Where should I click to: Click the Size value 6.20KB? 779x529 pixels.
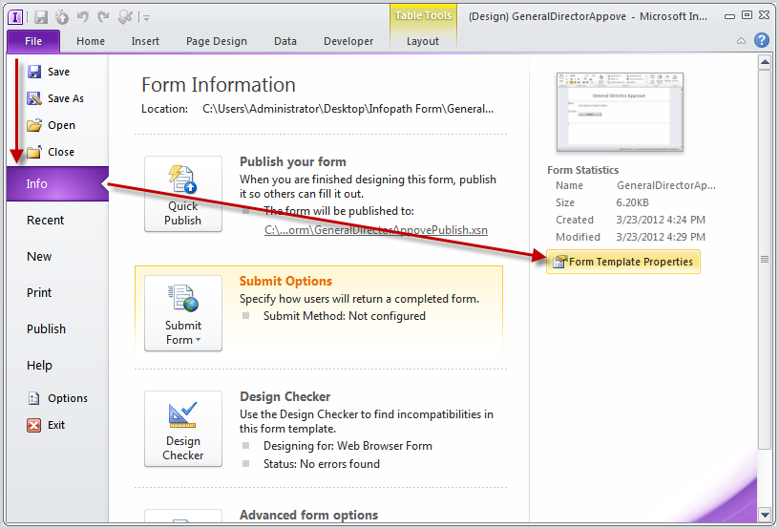[632, 202]
